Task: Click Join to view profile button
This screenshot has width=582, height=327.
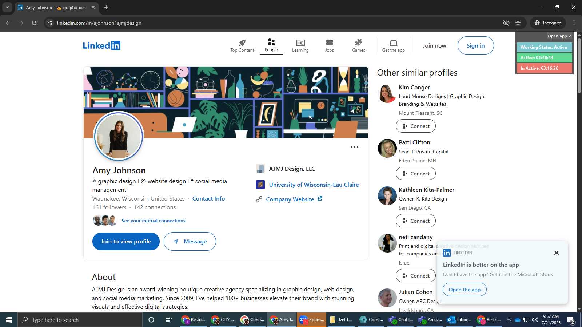Action: tap(126, 241)
